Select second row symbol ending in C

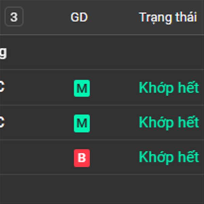pyautogui.click(x=2, y=122)
